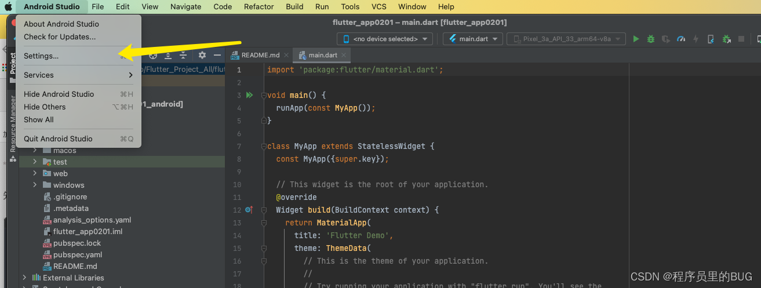
Task: Hide the Project panel with minus icon
Action: (217, 55)
